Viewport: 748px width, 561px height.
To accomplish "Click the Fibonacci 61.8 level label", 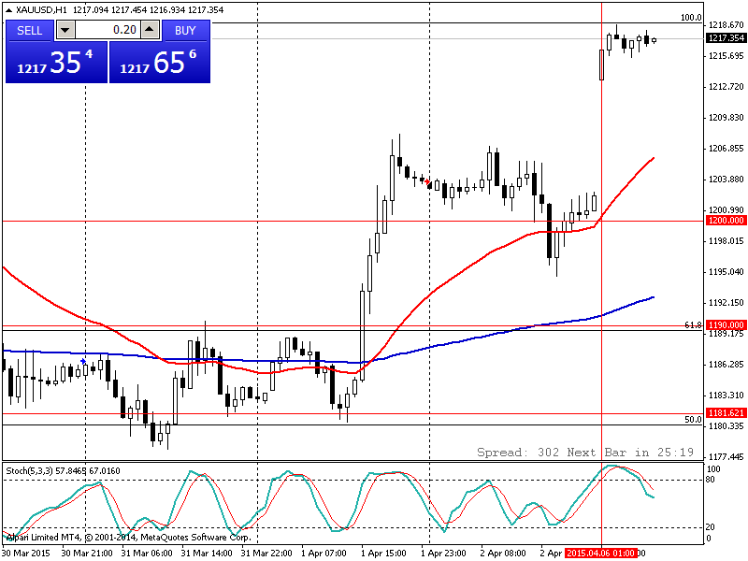I will point(693,324).
